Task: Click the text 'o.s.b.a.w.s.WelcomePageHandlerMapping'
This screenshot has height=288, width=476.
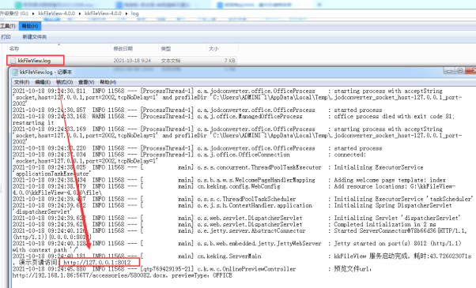Action: click(256, 180)
